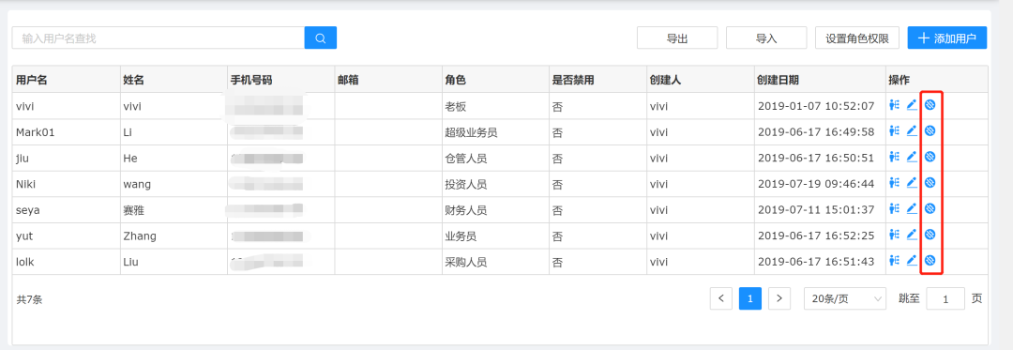Open the 20条/页 page size dropdown
This screenshot has height=350, width=1013.
point(845,298)
